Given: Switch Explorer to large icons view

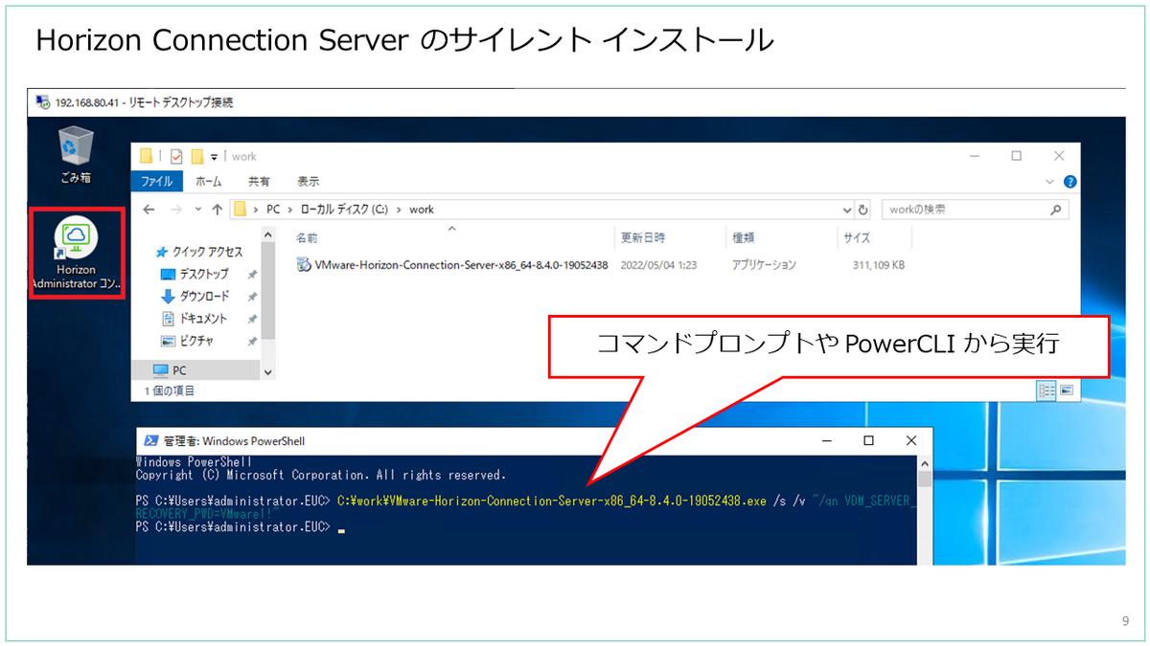Looking at the screenshot, I should (1067, 390).
